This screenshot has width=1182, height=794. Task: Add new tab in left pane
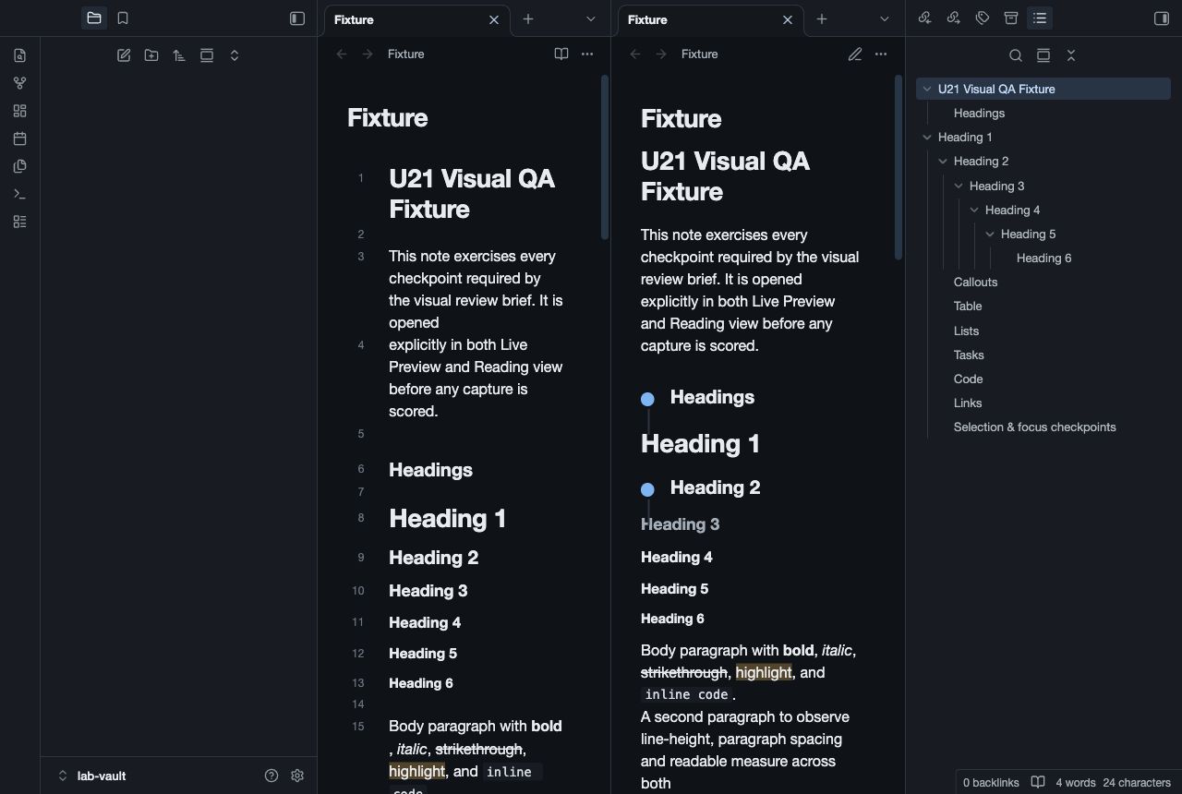528,19
